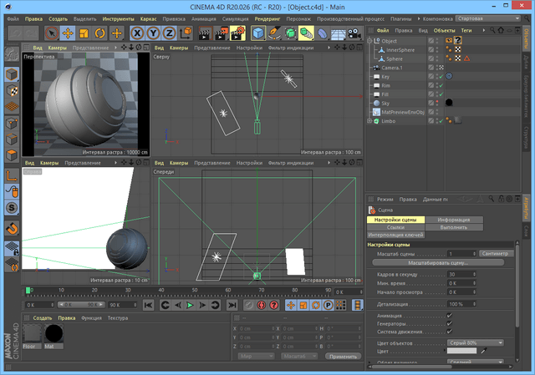Click the Масштабировать сцену button
Screen dimensions: 535x375
(439, 262)
